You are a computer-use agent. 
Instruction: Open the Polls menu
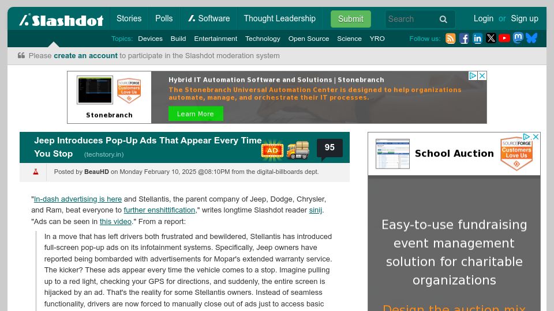pyautogui.click(x=164, y=18)
